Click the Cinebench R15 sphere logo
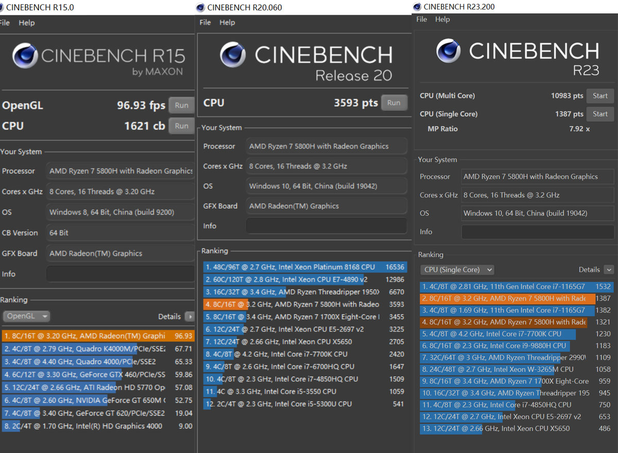Screen dimensions: 618x453 (25, 56)
